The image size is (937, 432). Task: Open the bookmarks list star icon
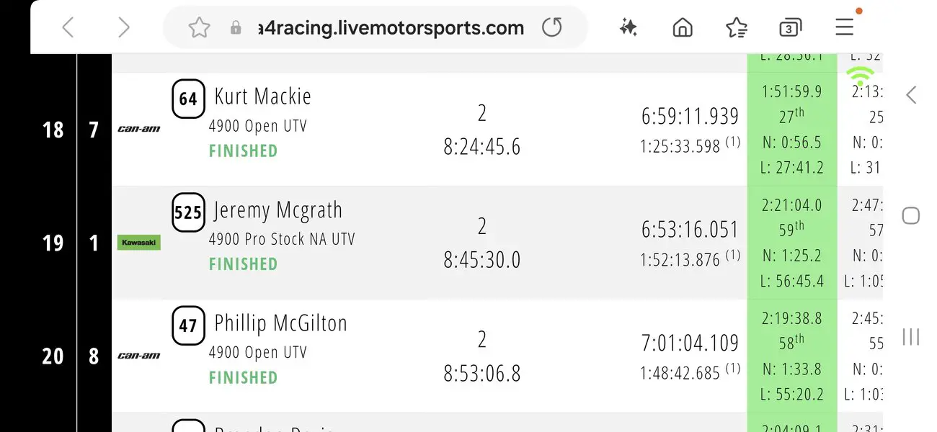click(x=737, y=28)
